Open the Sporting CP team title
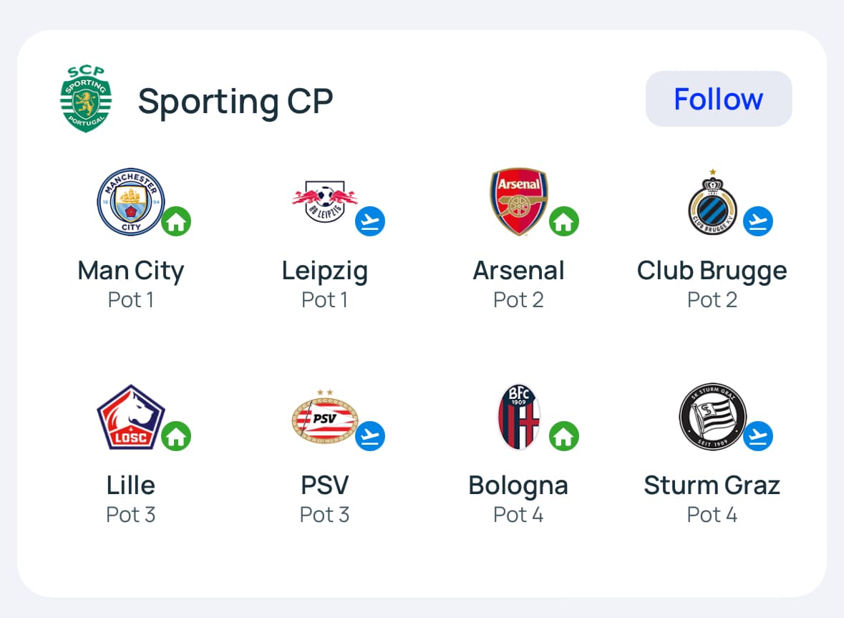The image size is (844, 618). [x=236, y=100]
